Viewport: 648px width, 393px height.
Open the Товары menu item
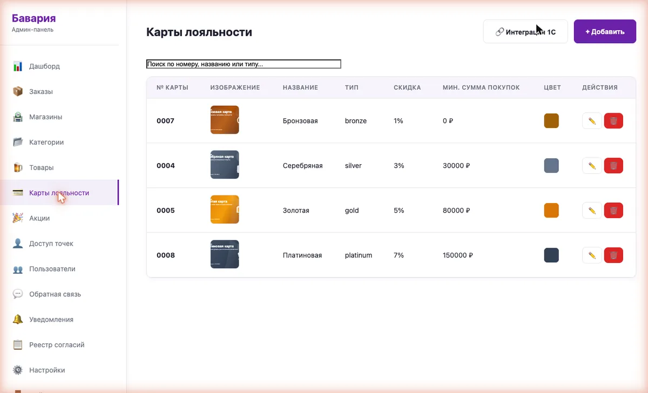[x=59, y=168]
